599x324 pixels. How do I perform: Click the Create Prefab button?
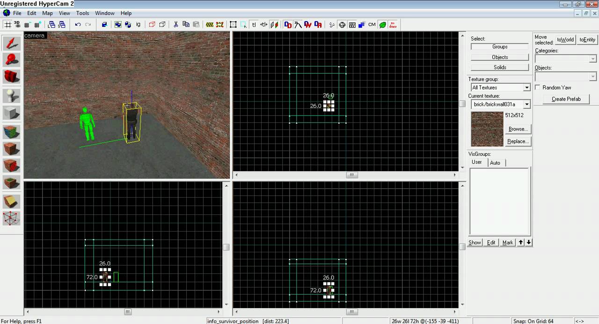tap(566, 99)
